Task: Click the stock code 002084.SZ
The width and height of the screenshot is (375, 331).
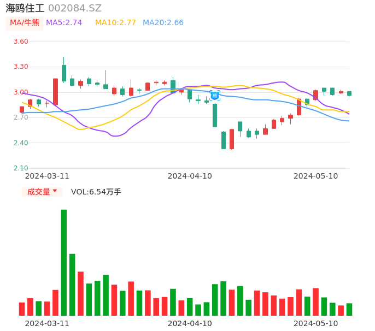Action: coord(75,8)
